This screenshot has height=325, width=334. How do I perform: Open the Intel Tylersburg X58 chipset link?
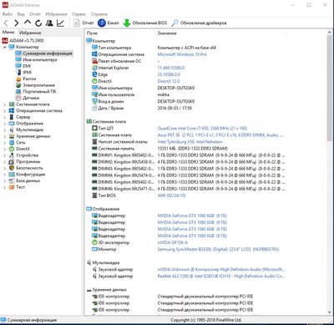(x=190, y=142)
